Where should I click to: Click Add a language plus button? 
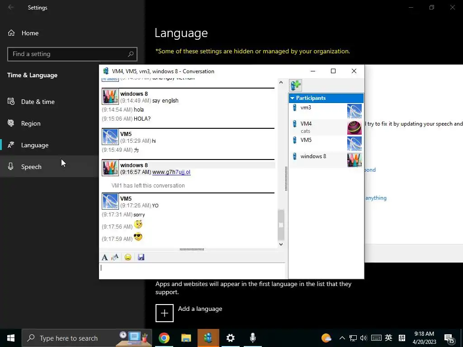[165, 313]
